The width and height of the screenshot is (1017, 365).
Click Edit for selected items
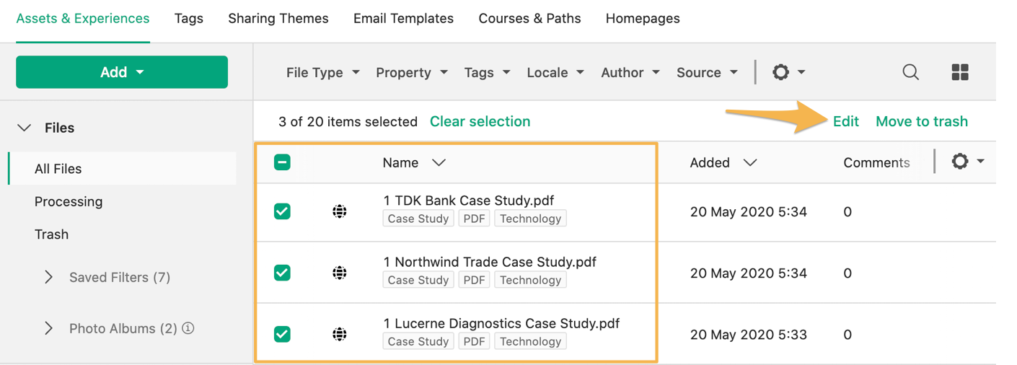(x=845, y=121)
